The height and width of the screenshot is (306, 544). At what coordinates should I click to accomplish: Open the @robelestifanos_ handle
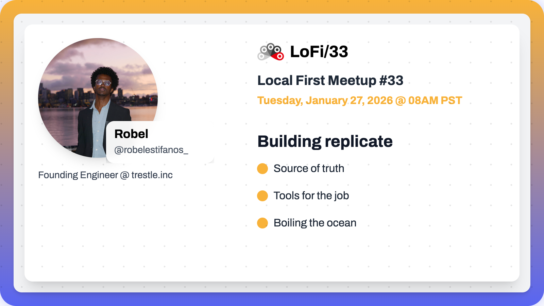pyautogui.click(x=151, y=150)
